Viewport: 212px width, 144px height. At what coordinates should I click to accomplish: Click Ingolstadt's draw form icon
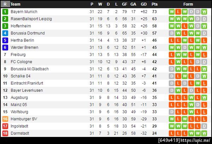(204, 126)
